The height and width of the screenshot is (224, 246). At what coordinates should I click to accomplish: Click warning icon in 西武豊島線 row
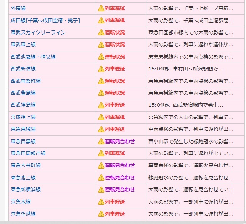tap(101, 93)
